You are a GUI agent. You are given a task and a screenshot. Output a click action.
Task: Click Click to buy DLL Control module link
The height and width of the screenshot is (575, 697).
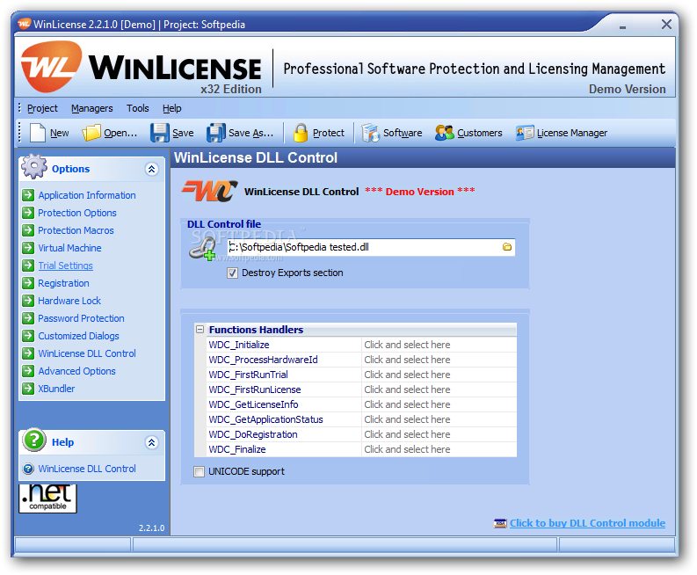[x=587, y=523]
